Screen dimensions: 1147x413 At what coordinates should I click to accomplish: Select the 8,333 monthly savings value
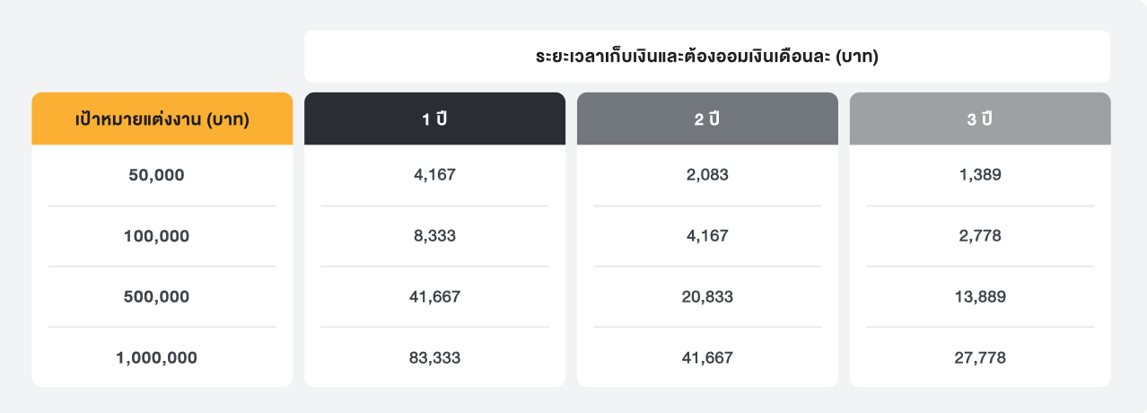pyautogui.click(x=434, y=236)
